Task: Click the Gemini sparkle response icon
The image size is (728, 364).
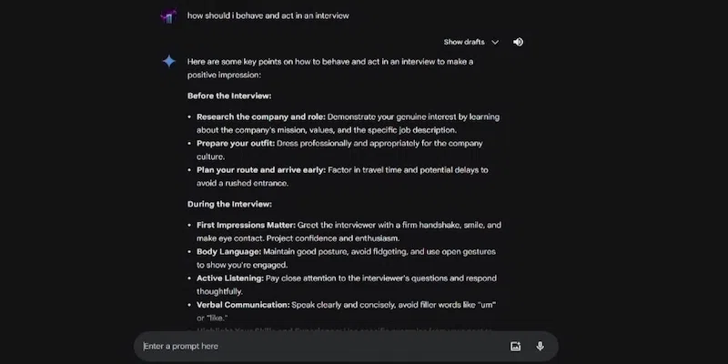Action: 168,61
